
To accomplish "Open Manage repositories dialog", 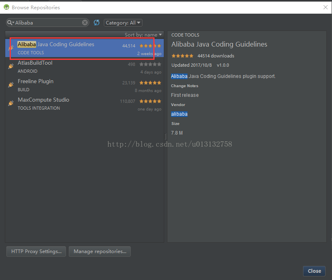I will click(x=100, y=251).
